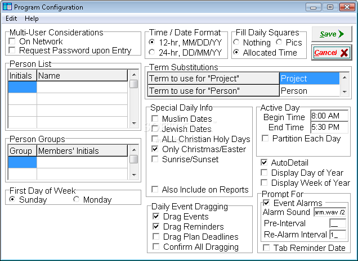358x261 pixels.
Task: Click the Begin Time field
Action: [329, 116]
